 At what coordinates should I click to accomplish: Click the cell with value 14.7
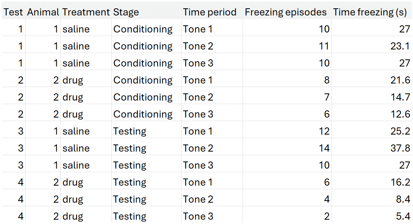[x=400, y=97]
